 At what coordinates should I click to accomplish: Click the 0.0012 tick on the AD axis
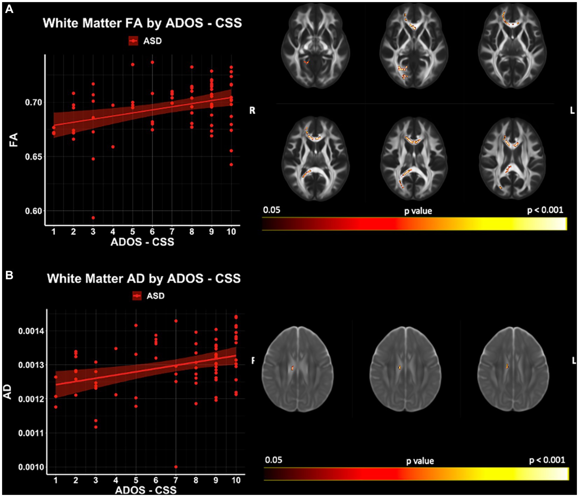click(32, 399)
